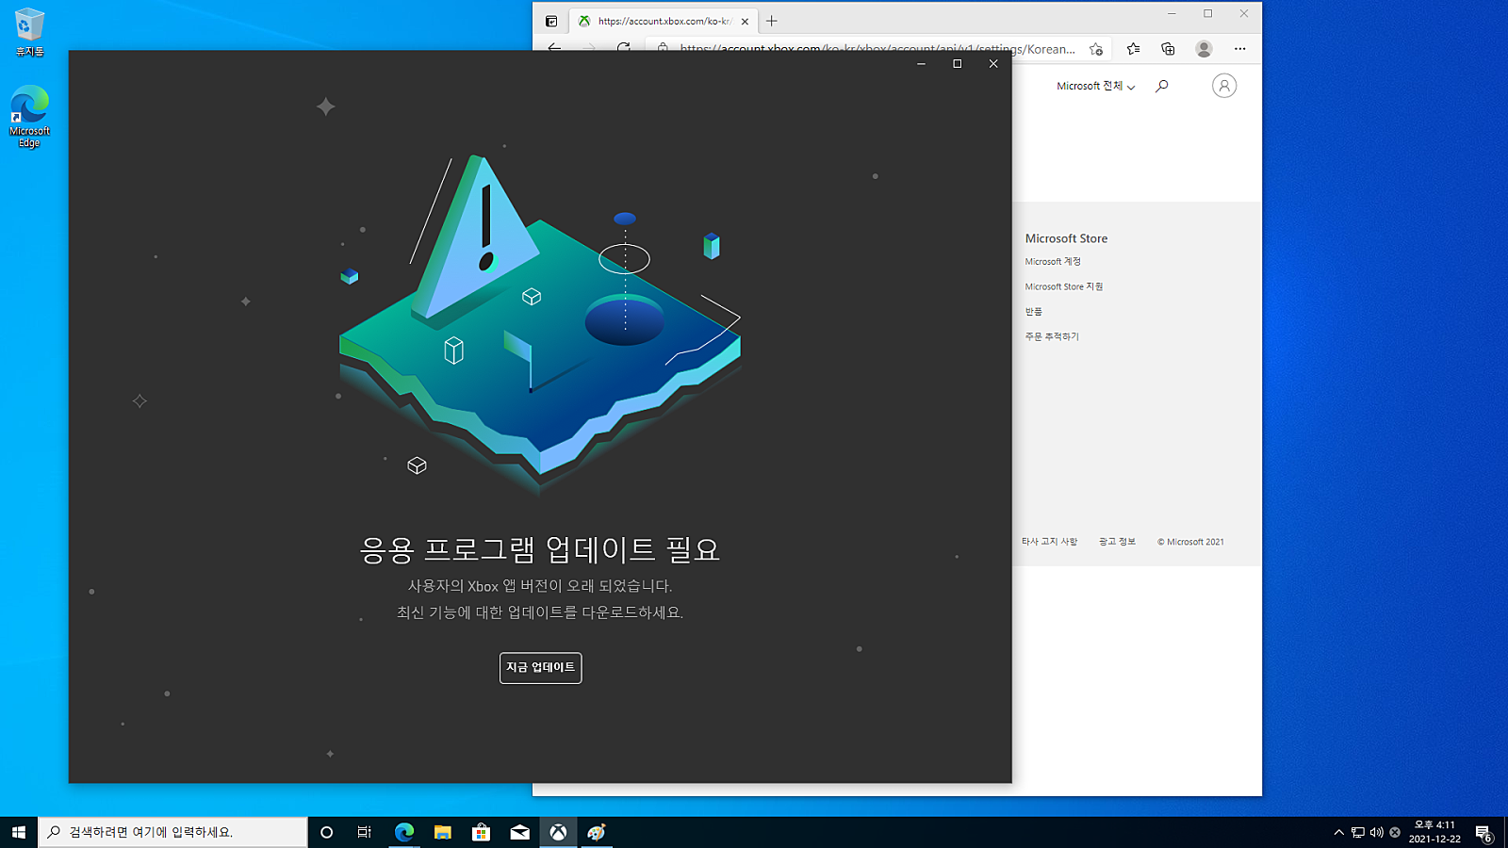Open the Edge tab actions menu icon
1508x848 pixels.
pyautogui.click(x=551, y=21)
